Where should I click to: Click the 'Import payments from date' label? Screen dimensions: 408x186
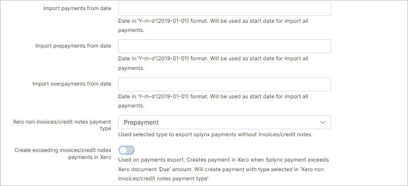tap(77, 8)
